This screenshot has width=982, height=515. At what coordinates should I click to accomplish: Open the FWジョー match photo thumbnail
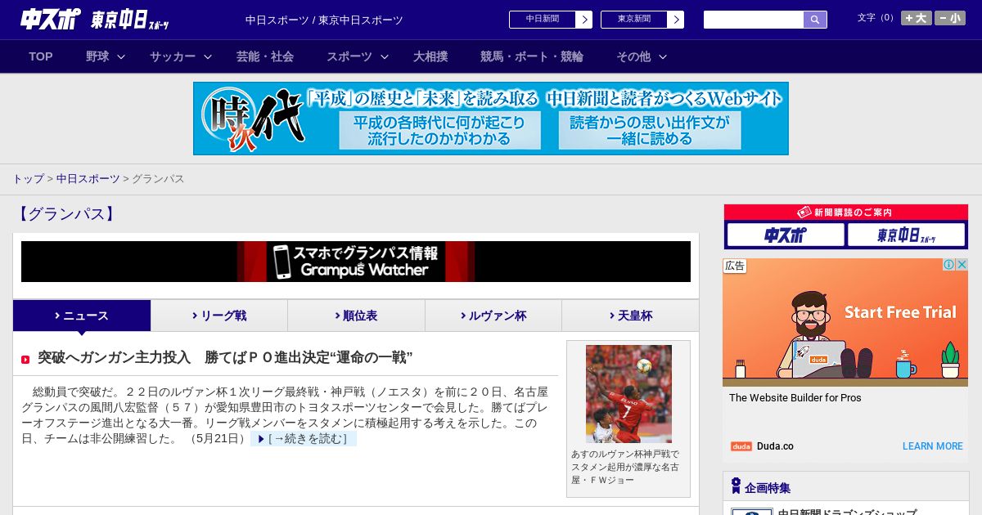628,394
